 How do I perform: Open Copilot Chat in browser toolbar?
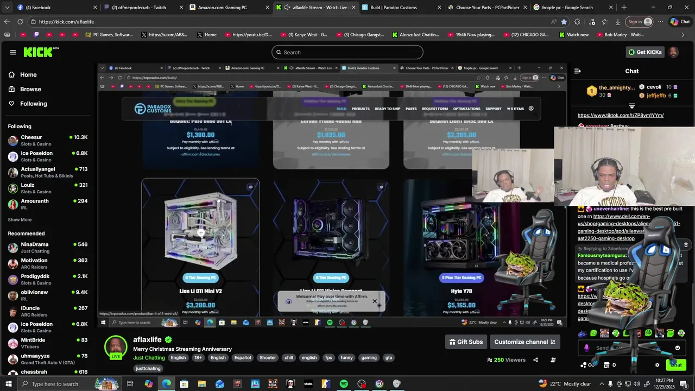(x=680, y=22)
